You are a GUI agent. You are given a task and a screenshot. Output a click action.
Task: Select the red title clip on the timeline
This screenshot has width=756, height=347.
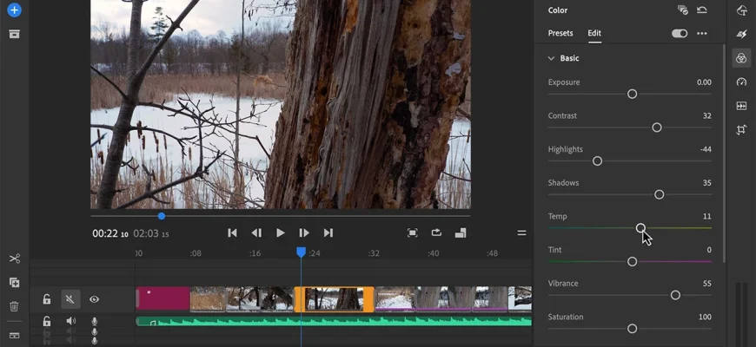(x=163, y=298)
